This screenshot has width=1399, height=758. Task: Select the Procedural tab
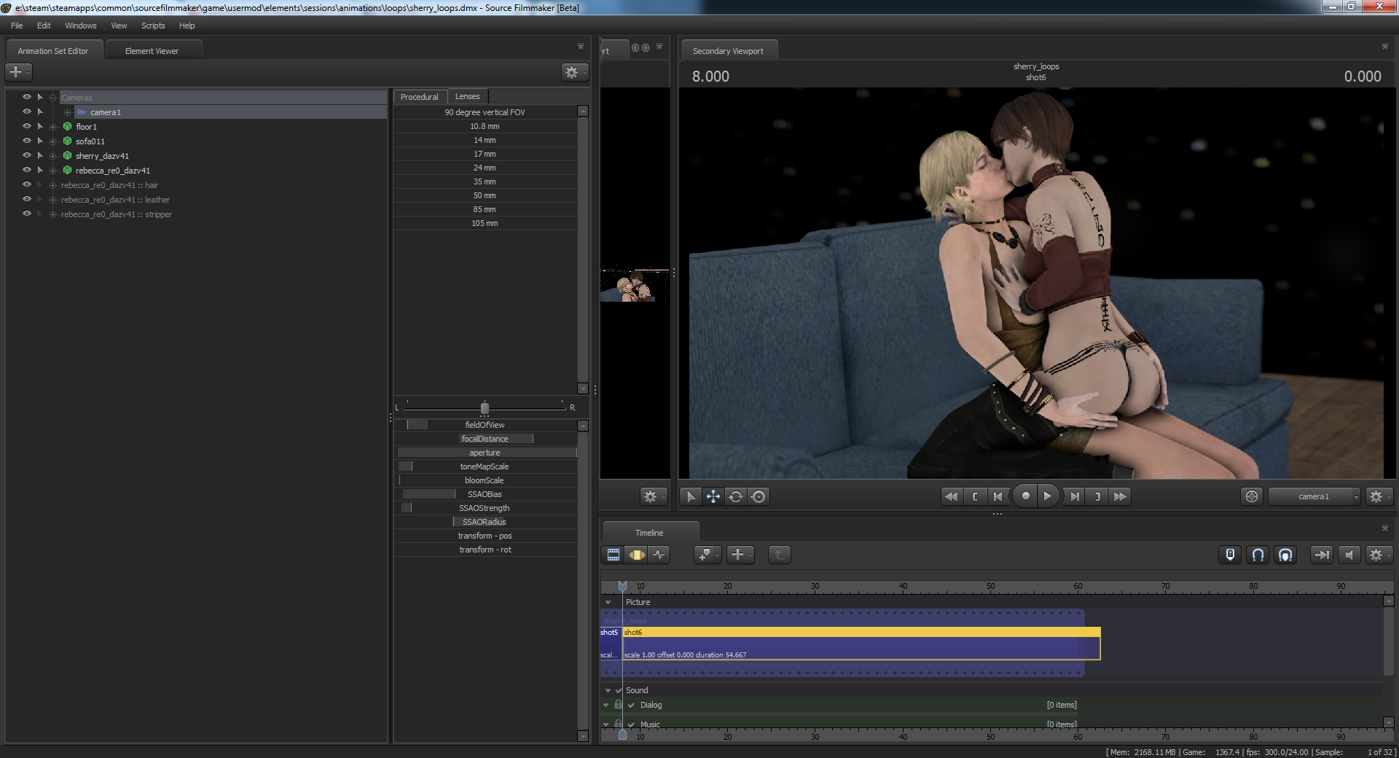point(420,97)
